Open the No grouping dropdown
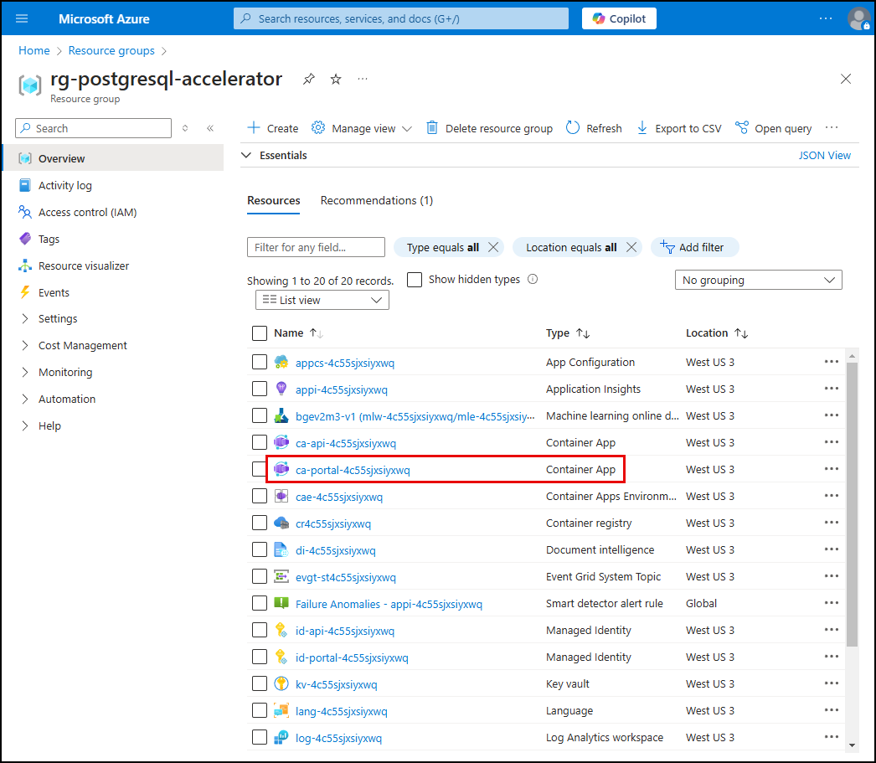Viewport: 876px width, 763px height. pyautogui.click(x=758, y=280)
